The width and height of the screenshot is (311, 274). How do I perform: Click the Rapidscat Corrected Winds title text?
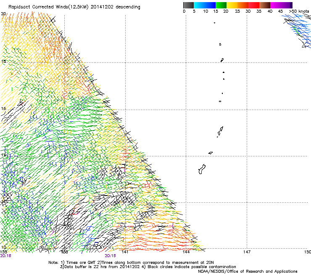(x=74, y=7)
